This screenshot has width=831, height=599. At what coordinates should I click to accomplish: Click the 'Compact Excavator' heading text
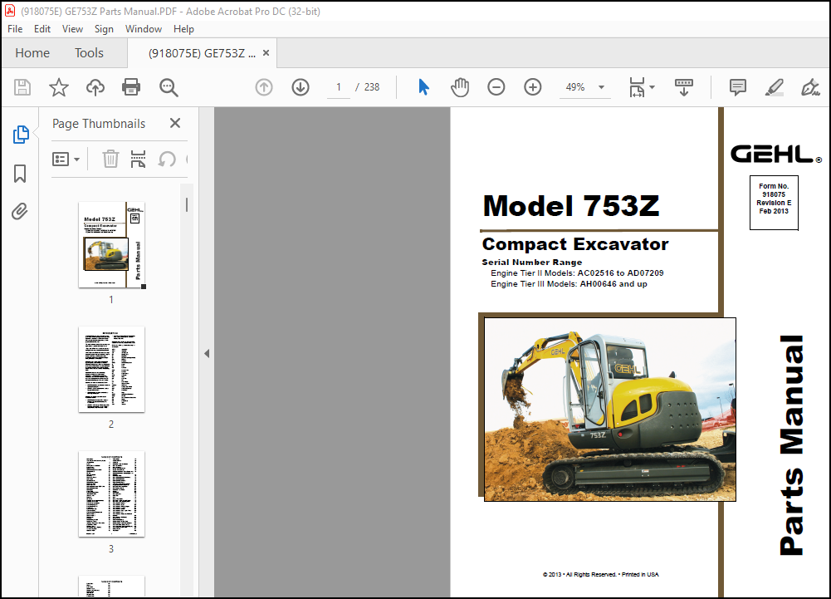(x=575, y=244)
